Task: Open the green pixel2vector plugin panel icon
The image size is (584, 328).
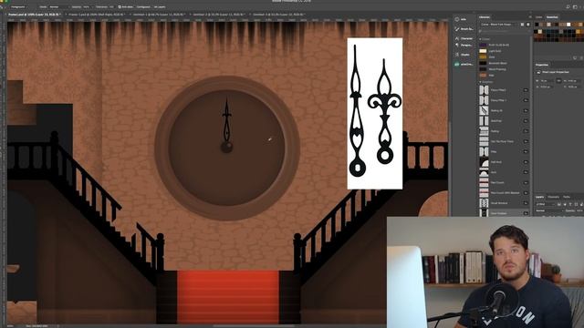Action: pos(457,64)
